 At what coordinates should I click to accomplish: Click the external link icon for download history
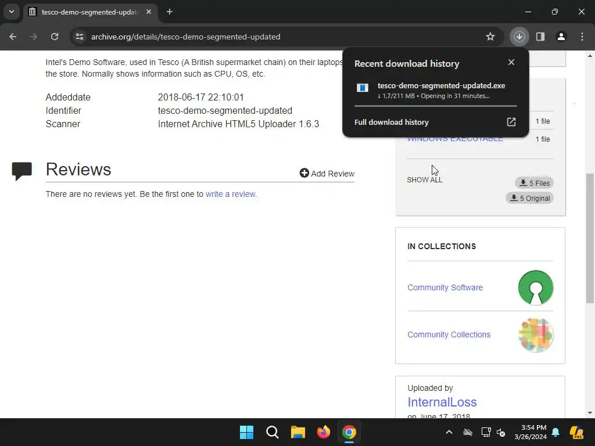[511, 122]
